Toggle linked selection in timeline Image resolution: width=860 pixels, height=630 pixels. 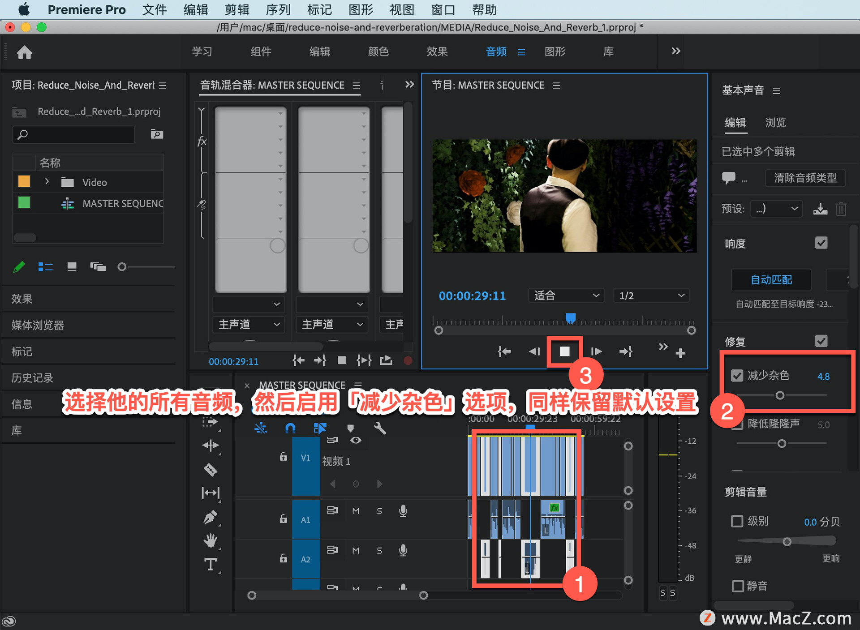coord(320,428)
